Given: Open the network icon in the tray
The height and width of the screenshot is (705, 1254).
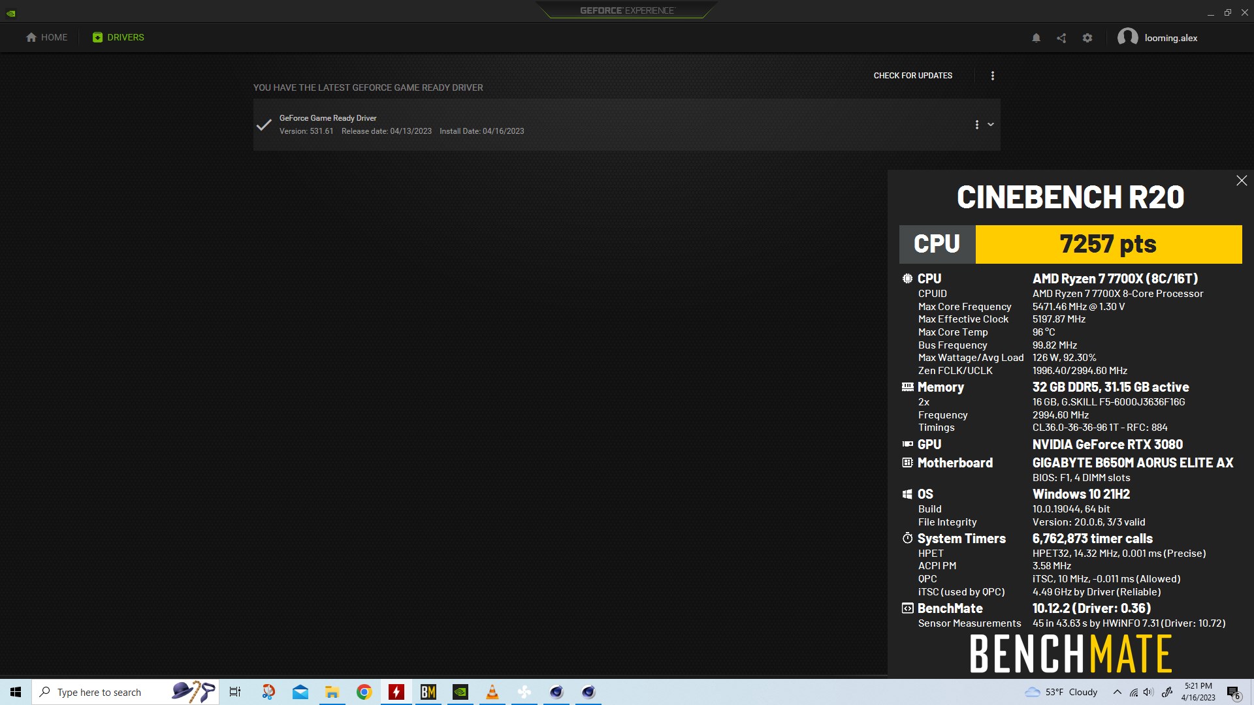Looking at the screenshot, I should coord(1134,692).
